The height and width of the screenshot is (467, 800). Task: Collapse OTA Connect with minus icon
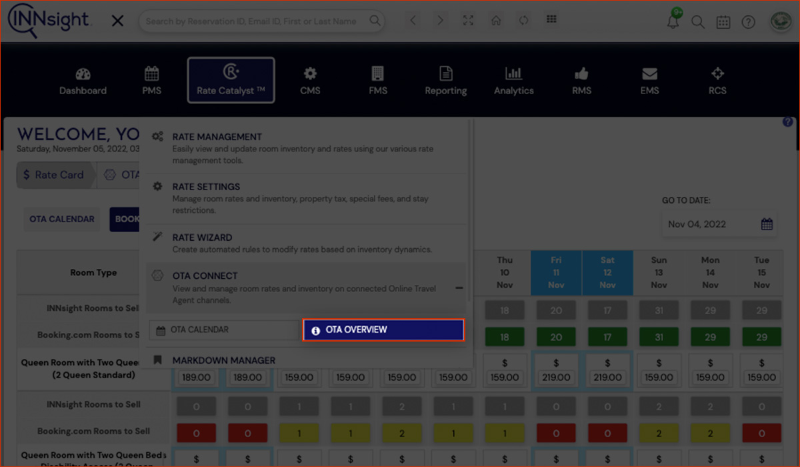click(x=459, y=288)
